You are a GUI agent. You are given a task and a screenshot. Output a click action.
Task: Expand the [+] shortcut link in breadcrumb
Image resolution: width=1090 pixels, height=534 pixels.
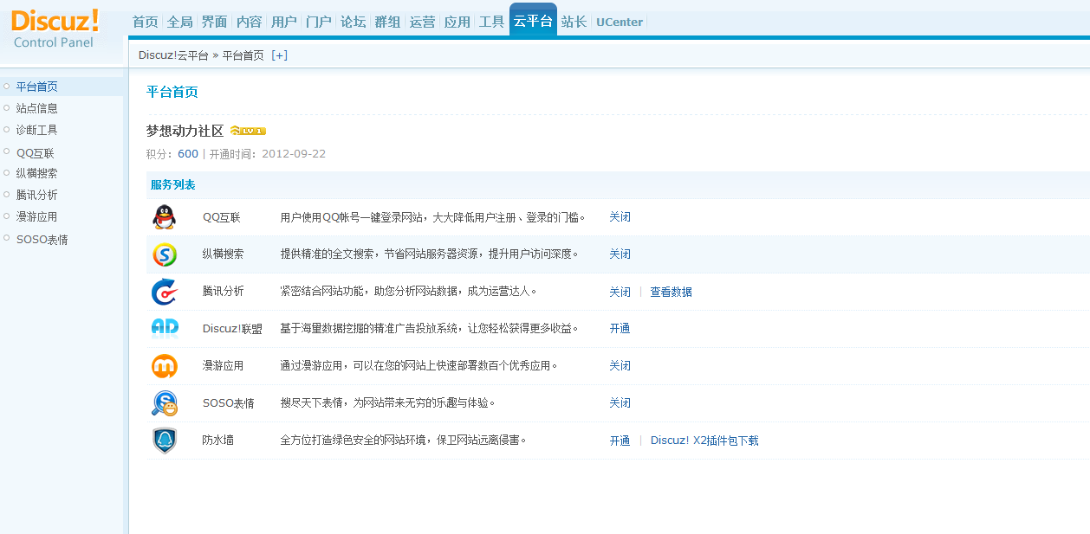[279, 55]
